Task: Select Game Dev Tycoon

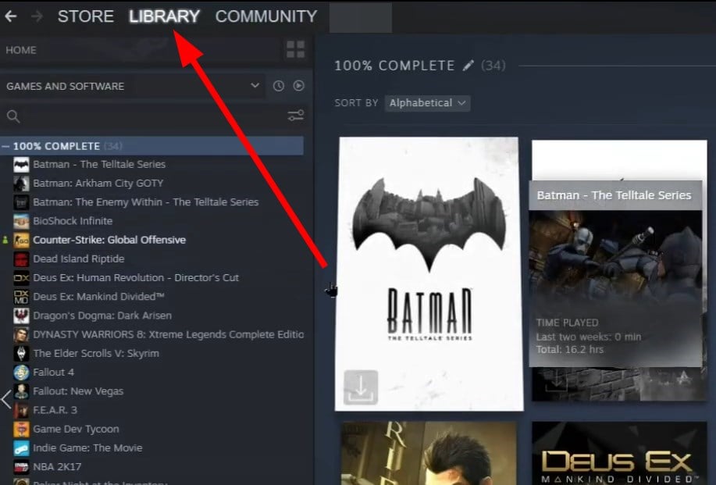Action: coord(76,430)
